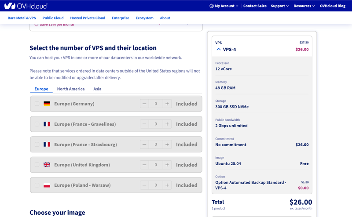Click the Strasbourg quantity input field
Screen dimensions: 352x217
tap(156, 145)
